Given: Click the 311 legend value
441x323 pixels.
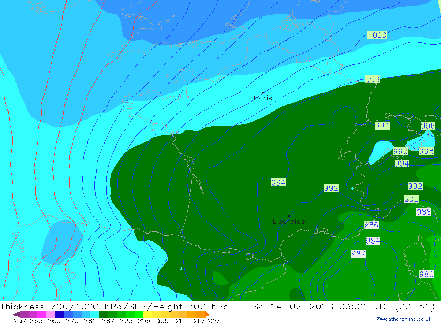Looking at the screenshot, I should (x=180, y=321).
